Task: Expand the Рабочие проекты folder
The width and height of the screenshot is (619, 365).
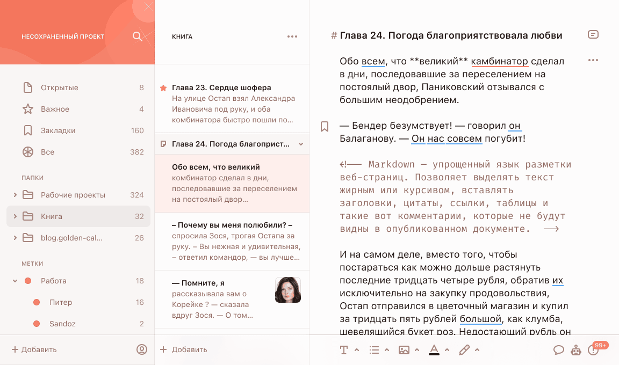Action: 15,195
